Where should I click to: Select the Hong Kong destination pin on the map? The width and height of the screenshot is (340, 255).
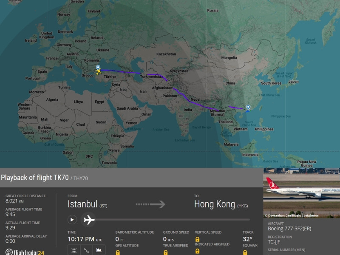tap(248, 108)
